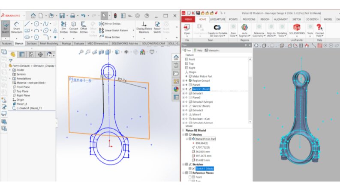Open Scan Tools dropdown in Geomagic
Viewport: 340px width, 191px height.
[233, 34]
